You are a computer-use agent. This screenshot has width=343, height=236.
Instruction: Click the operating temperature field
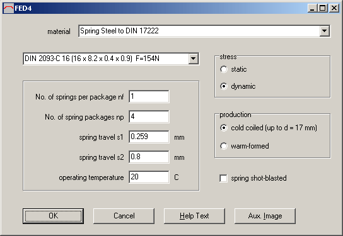(x=149, y=177)
